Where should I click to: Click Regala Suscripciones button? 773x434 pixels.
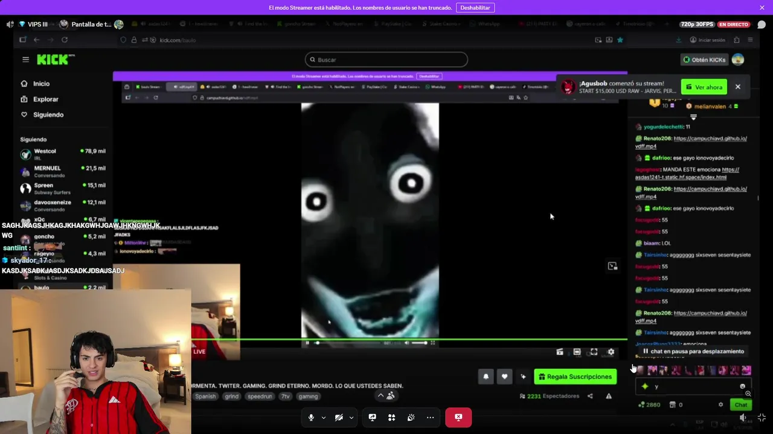[575, 377]
